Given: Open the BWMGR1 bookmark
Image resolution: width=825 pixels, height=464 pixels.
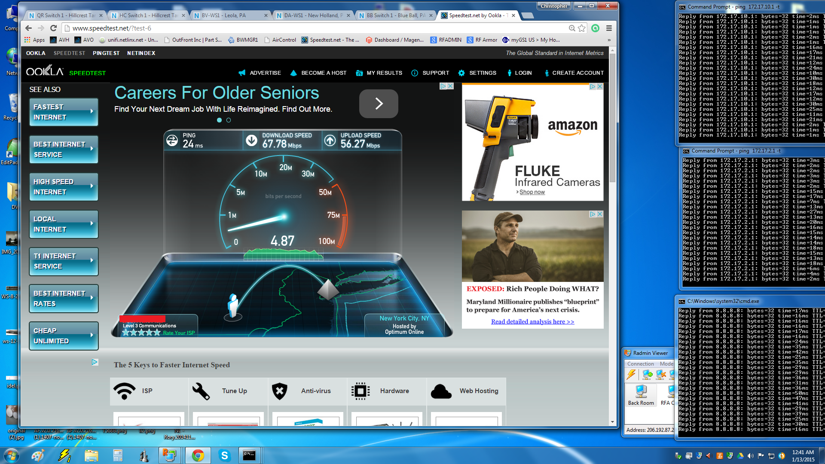Looking at the screenshot, I should coord(243,40).
